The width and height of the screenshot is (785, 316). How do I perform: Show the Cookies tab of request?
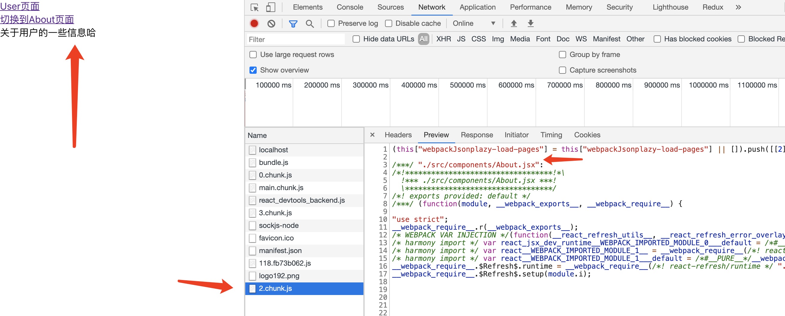(587, 135)
